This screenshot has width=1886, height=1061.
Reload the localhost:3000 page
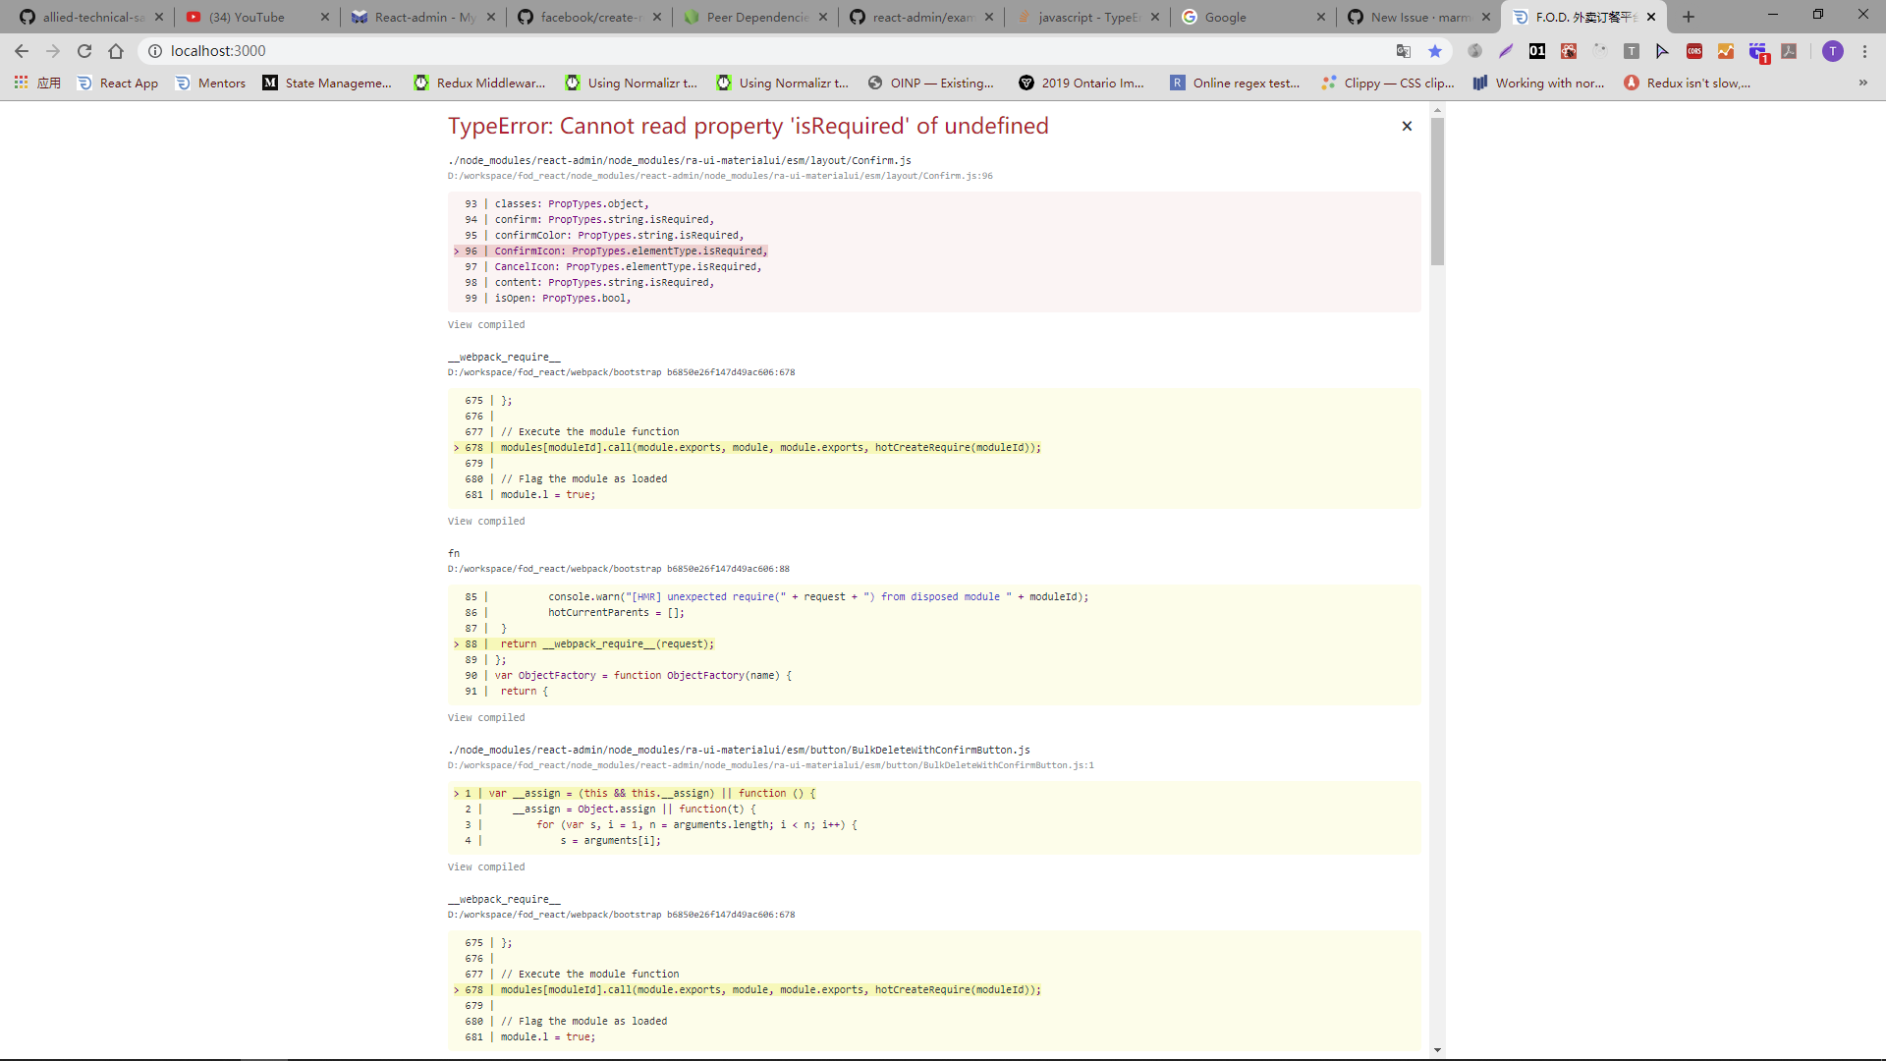coord(84,50)
